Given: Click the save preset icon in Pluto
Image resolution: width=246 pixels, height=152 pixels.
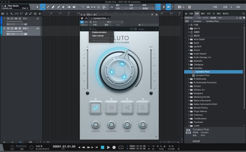Looking at the screenshot, I should [136, 29].
